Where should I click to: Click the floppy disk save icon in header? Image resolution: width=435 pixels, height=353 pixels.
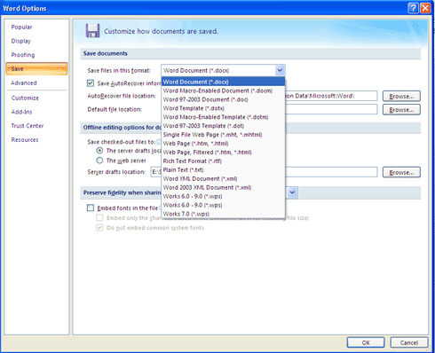click(92, 31)
